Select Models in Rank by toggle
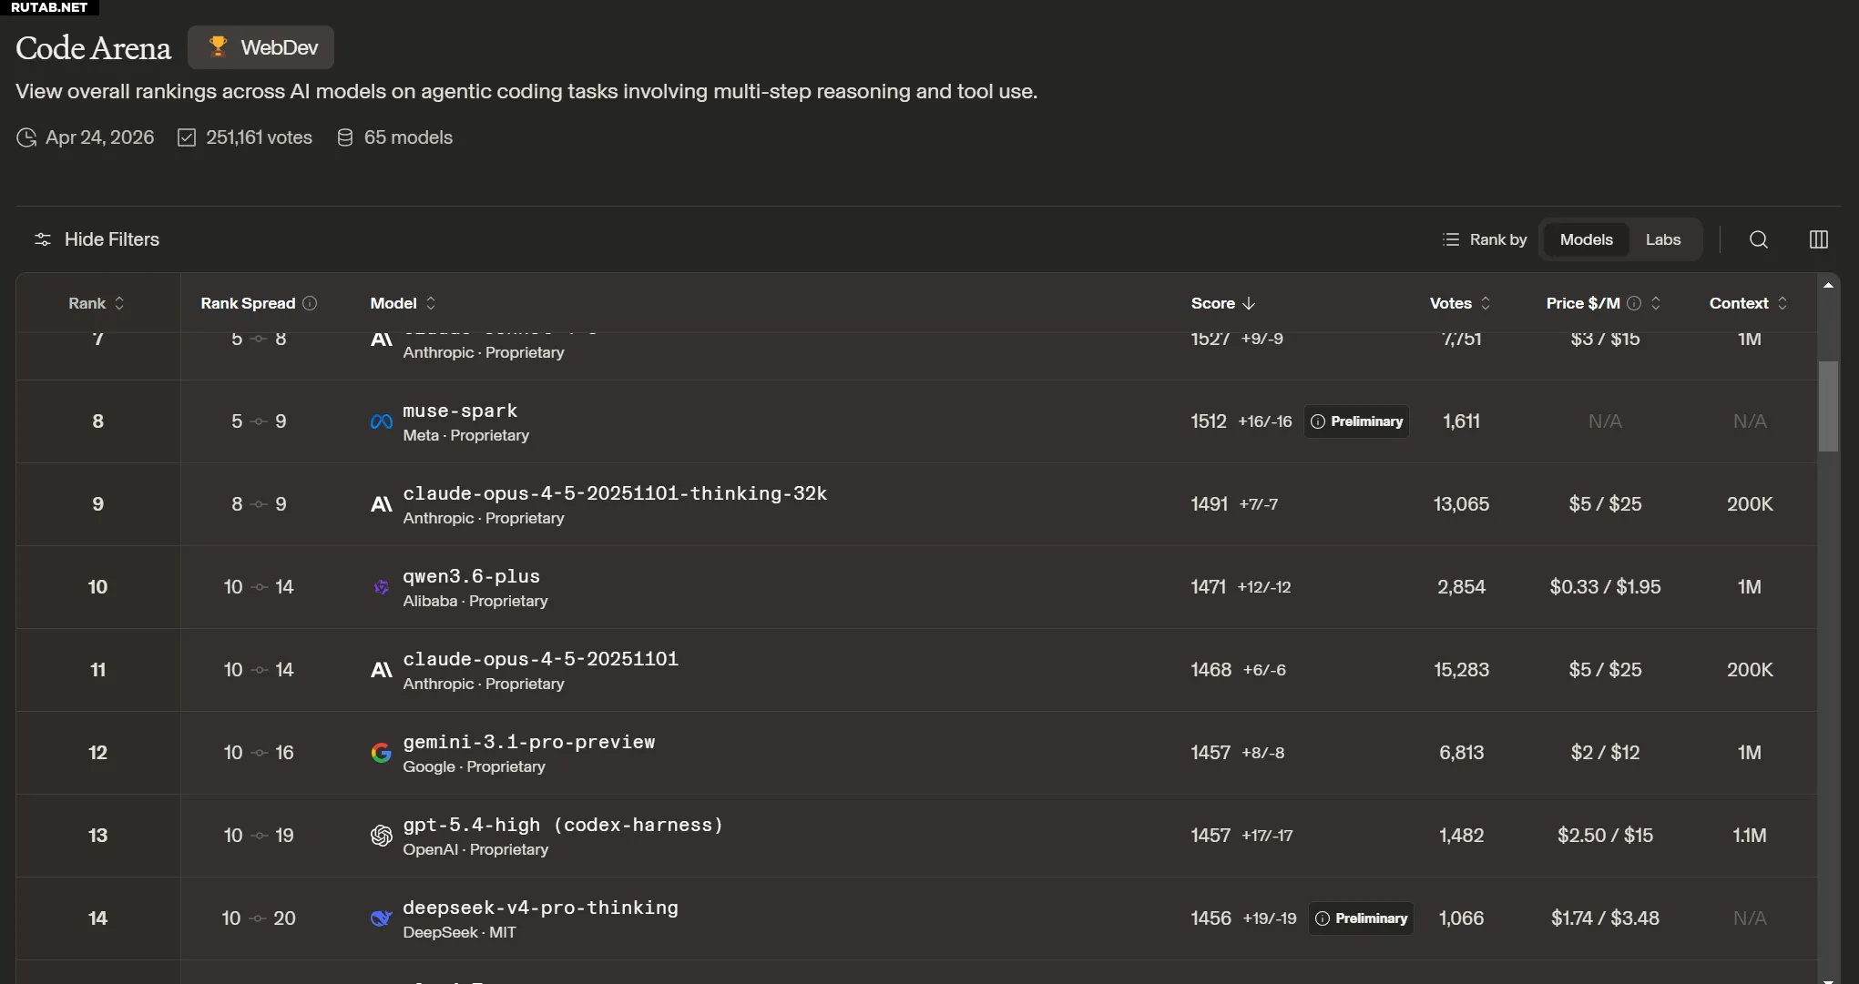The image size is (1859, 984). [x=1586, y=239]
